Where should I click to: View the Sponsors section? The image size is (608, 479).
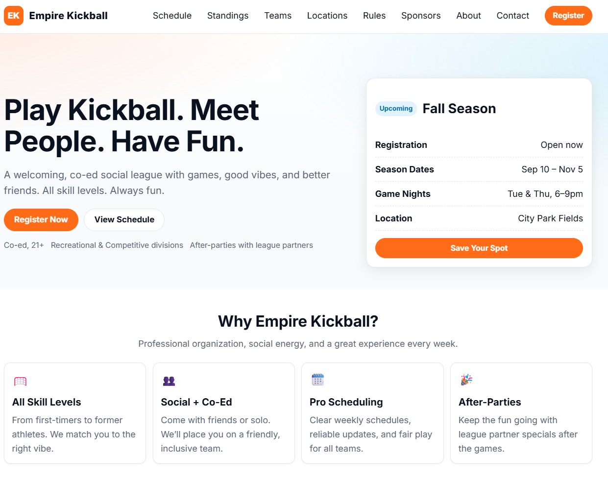(421, 16)
